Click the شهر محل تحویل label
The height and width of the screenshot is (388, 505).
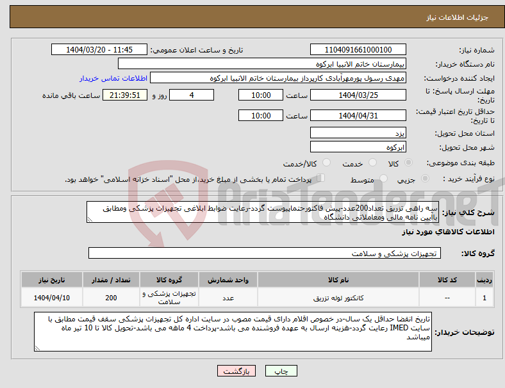467,147
